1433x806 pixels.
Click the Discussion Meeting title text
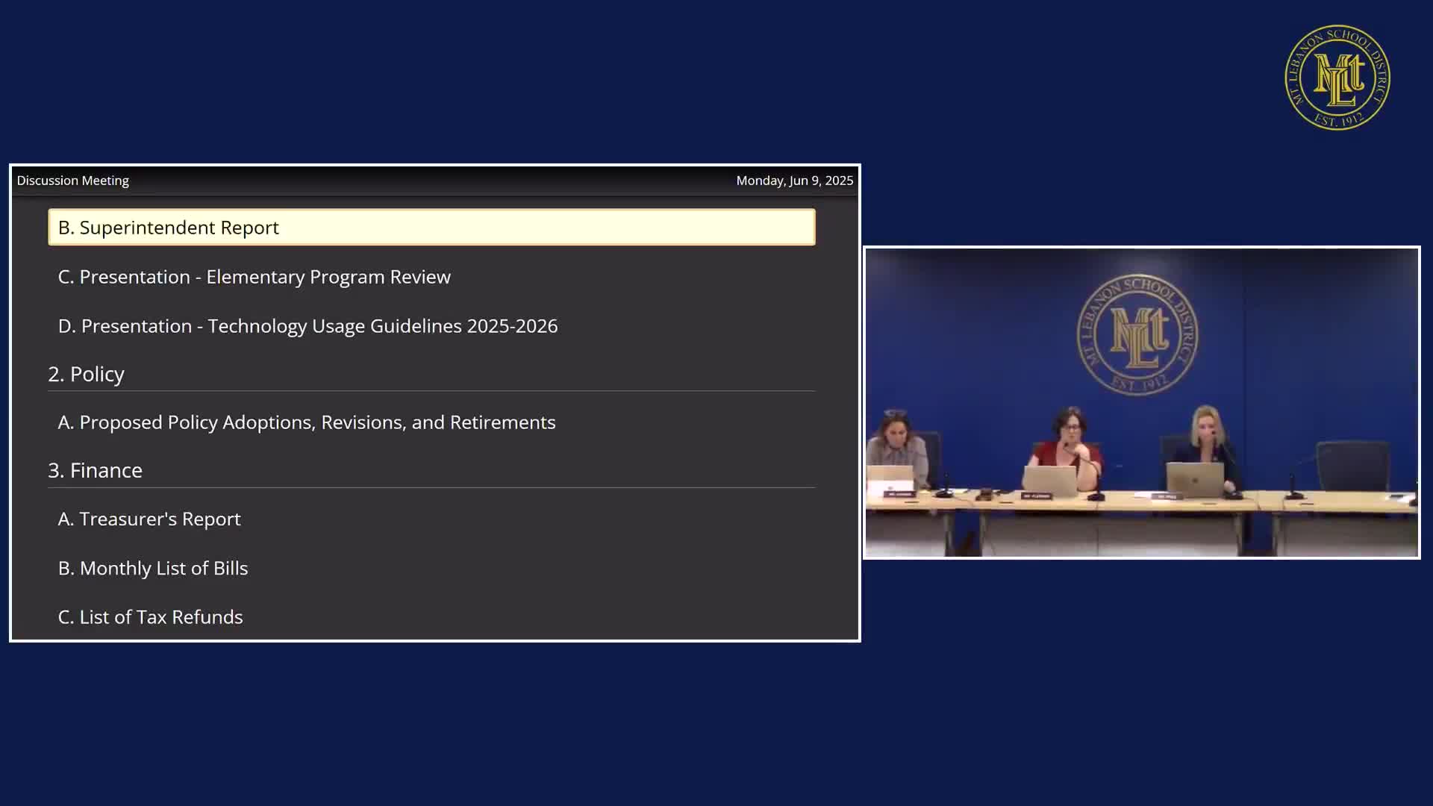[x=73, y=181]
